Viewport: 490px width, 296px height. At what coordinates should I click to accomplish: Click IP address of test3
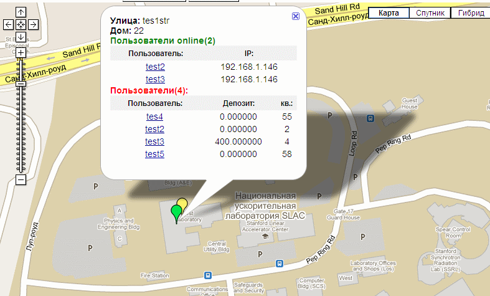point(249,79)
